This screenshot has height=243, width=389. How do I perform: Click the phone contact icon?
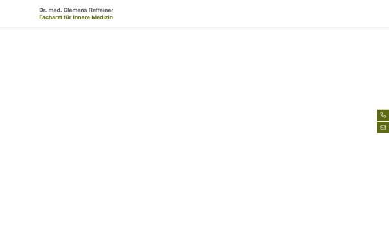[x=383, y=115]
